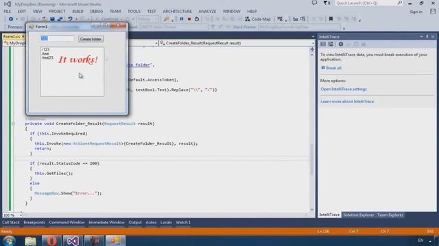
Task: Switch to the Solution Explorer tab
Action: [x=358, y=215]
